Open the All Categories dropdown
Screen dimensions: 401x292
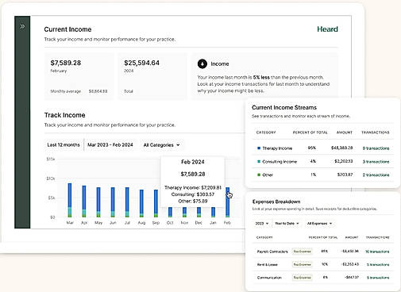pyautogui.click(x=162, y=145)
